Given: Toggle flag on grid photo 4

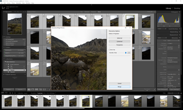Looking at the screenshot, I should tap(76, 14).
